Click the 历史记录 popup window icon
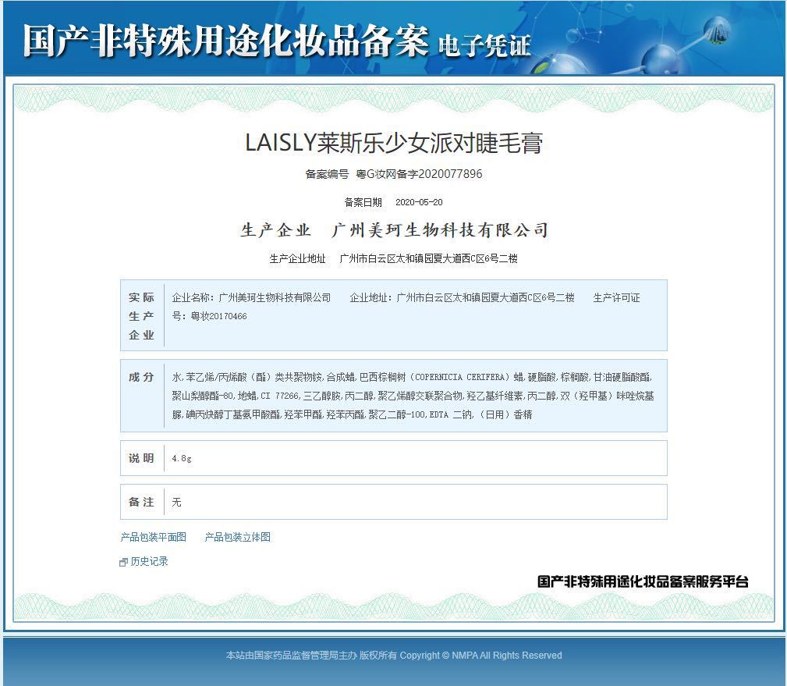 click(x=123, y=563)
